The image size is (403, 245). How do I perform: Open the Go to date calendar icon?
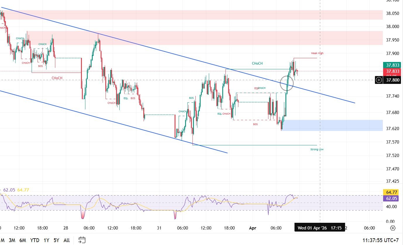82,240
